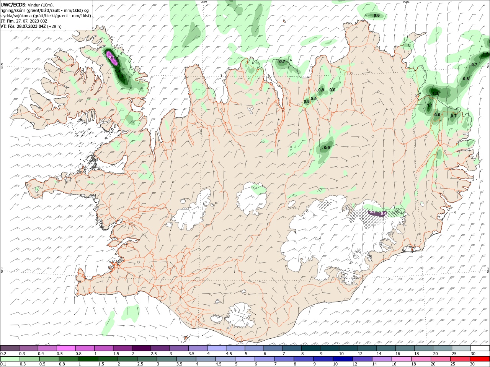Pick the bright pink 0.5 snow-scale swatch
The height and width of the screenshot is (367, 490).
click(x=66, y=348)
